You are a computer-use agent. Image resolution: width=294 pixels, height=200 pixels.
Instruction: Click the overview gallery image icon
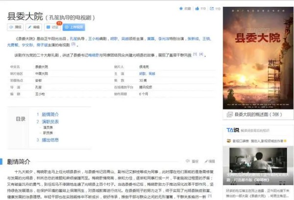click(230, 115)
